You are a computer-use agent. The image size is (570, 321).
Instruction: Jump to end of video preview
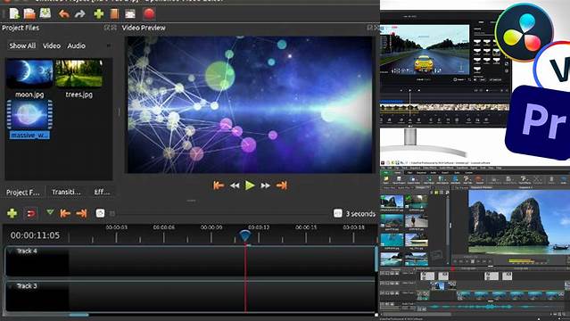[281, 185]
